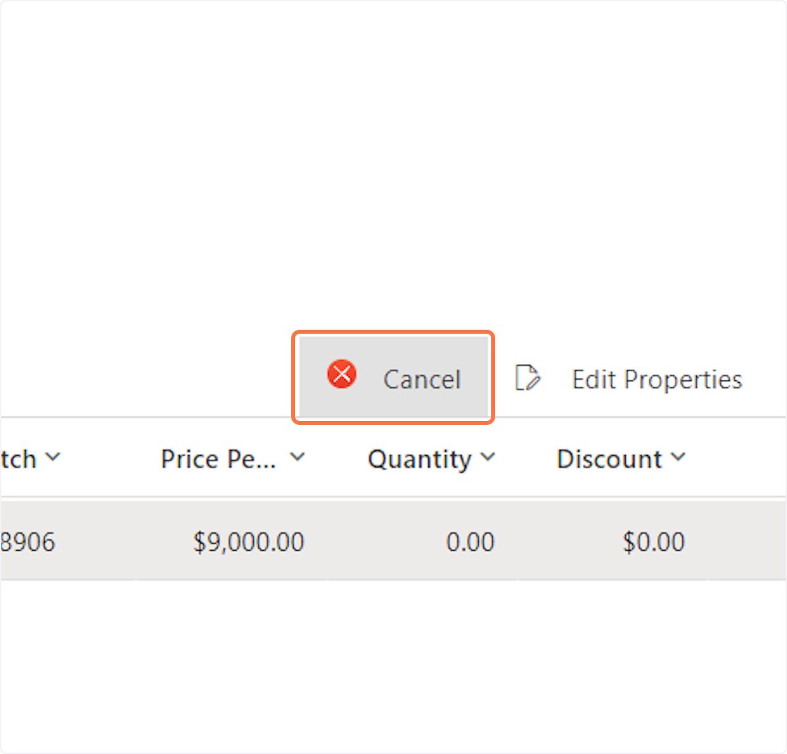Open Edit Properties command

point(656,380)
